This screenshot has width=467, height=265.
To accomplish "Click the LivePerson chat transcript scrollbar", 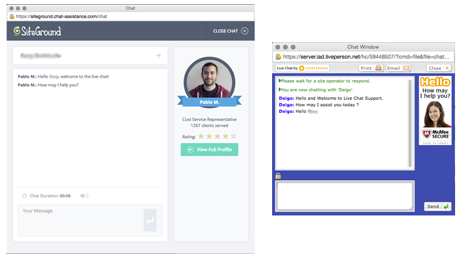I will (x=410, y=122).
